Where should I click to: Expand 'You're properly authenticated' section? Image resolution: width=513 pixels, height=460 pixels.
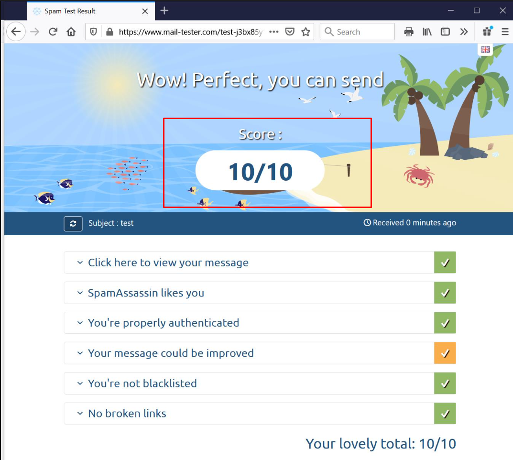tap(163, 323)
